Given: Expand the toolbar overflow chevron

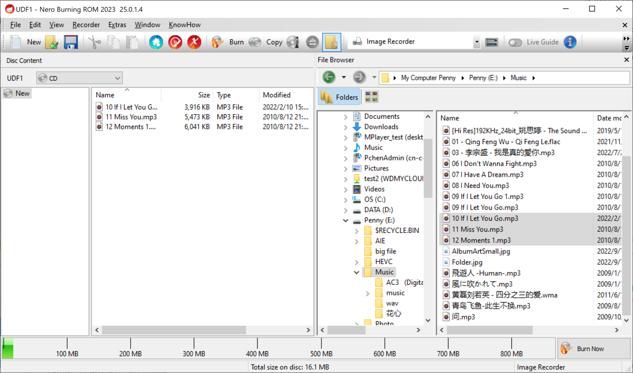Looking at the screenshot, I should [x=626, y=38].
